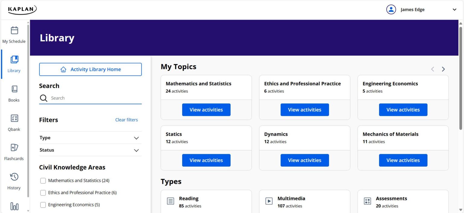Click into the Search text field
The image size is (464, 213).
[x=95, y=98]
